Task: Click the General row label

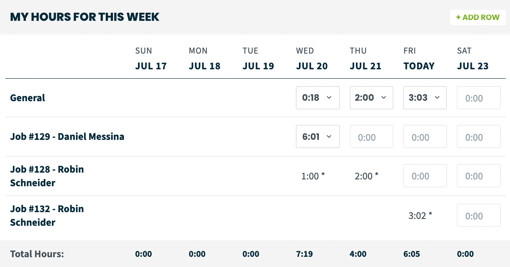Action: [28, 98]
